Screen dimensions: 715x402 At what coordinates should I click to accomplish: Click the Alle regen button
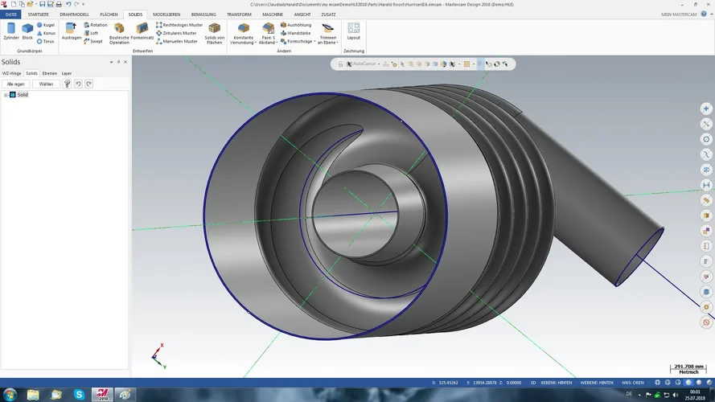click(15, 84)
